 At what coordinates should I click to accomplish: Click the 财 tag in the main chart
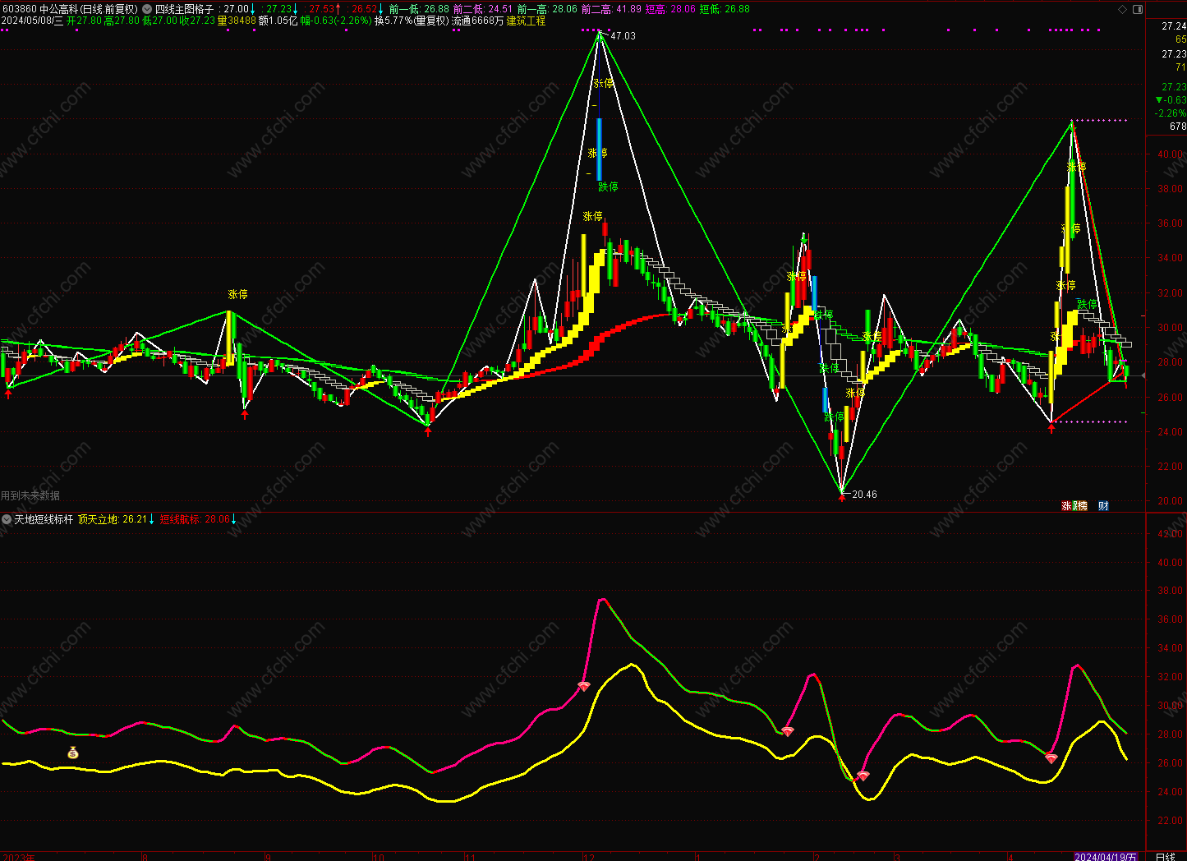[1103, 505]
